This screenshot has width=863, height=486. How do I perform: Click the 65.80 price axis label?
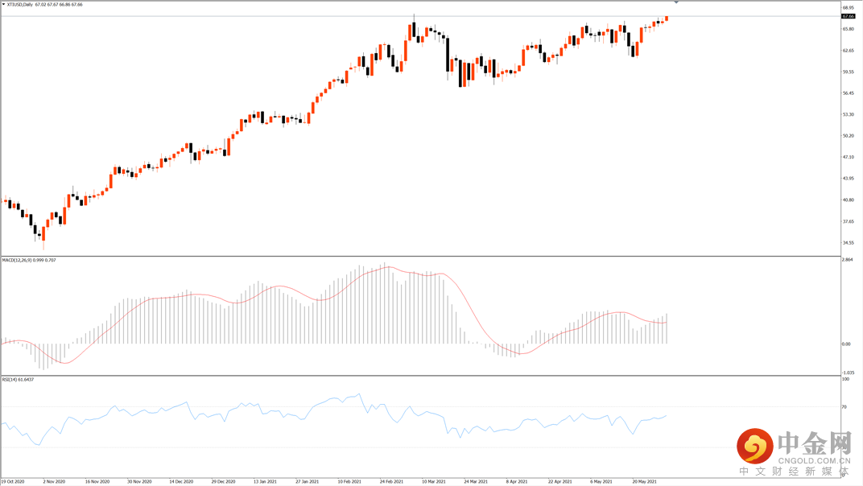849,29
